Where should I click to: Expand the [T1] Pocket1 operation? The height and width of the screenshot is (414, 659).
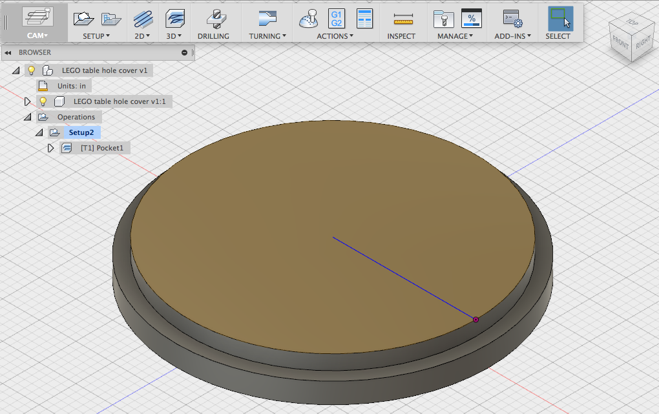tap(50, 147)
